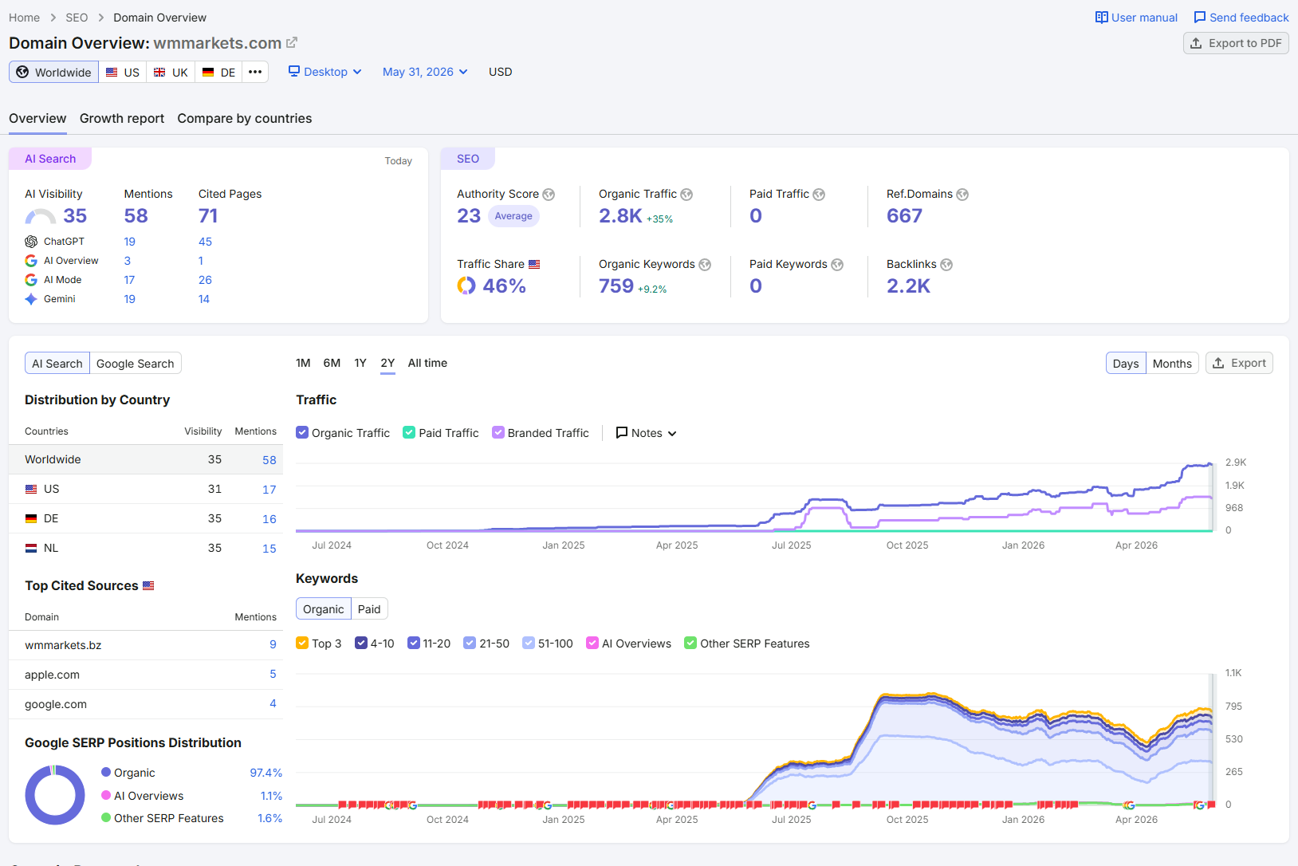Click the Organic Traffic info icon
Image resolution: width=1298 pixels, height=866 pixels.
[686, 195]
